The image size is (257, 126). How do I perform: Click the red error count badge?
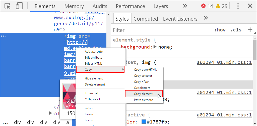203,6
